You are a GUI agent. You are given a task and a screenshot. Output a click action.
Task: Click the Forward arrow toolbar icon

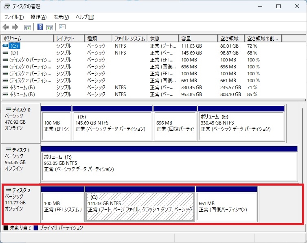[15, 27]
